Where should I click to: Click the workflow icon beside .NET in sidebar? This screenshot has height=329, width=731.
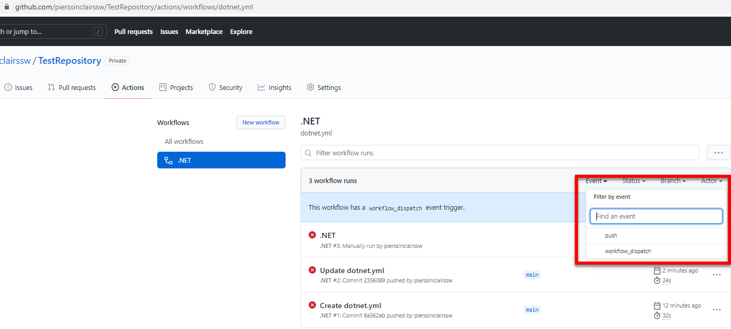pyautogui.click(x=168, y=161)
